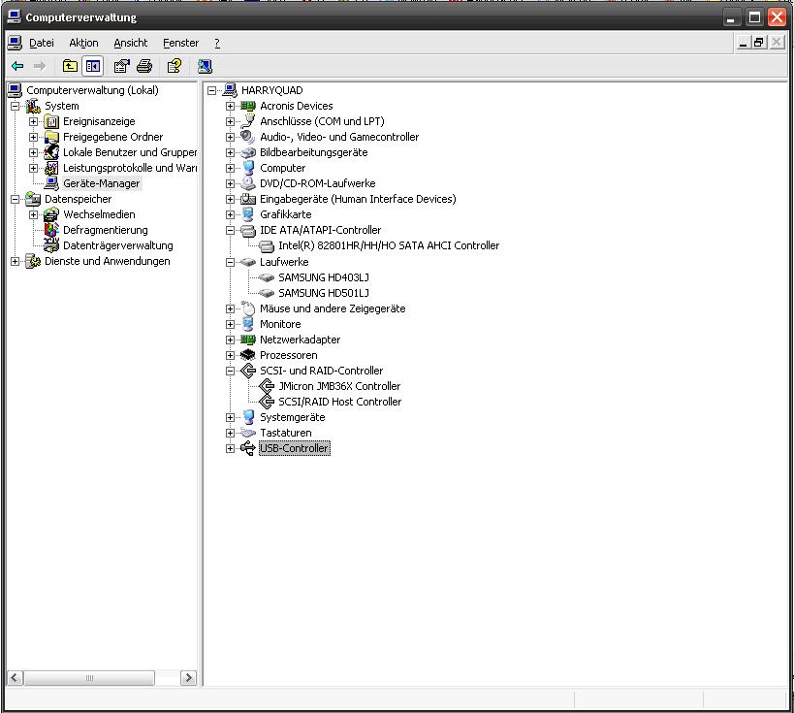Expand the Ereignisanzeige node
Viewport: 794px width, 713px height.
[x=33, y=121]
